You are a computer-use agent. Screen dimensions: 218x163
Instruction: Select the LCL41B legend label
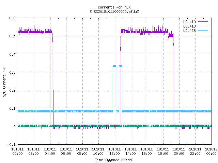tap(189, 26)
